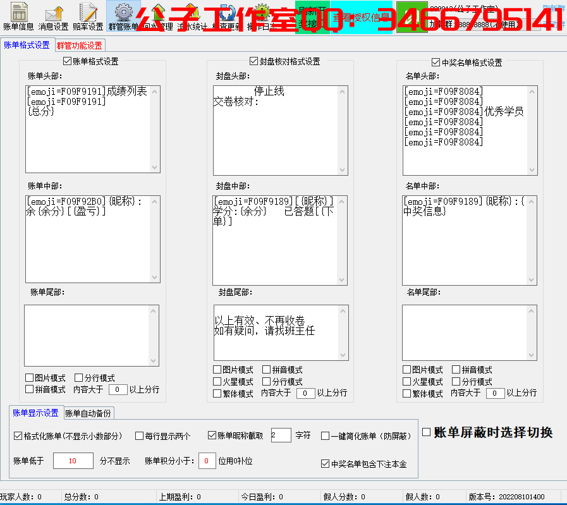
Task: Click the 账单积分小于 field
Action: point(207,461)
